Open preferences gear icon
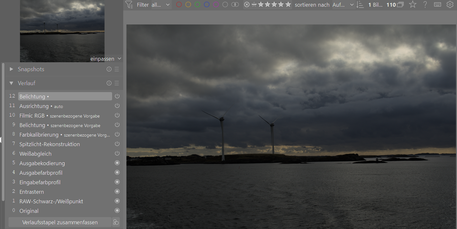The image size is (457, 229). 450,4
